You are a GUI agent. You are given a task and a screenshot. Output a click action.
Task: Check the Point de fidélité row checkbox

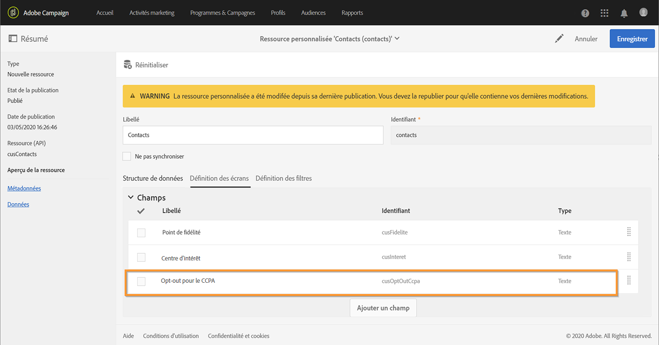(141, 232)
